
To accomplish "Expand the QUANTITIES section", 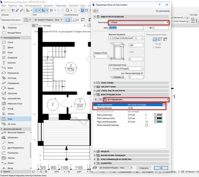I will tap(131, 163).
